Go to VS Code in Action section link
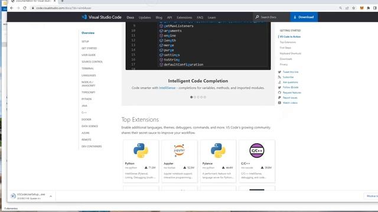 (x=290, y=37)
